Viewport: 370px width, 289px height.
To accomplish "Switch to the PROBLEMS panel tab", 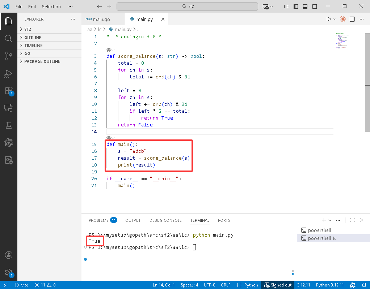I will (x=103, y=220).
